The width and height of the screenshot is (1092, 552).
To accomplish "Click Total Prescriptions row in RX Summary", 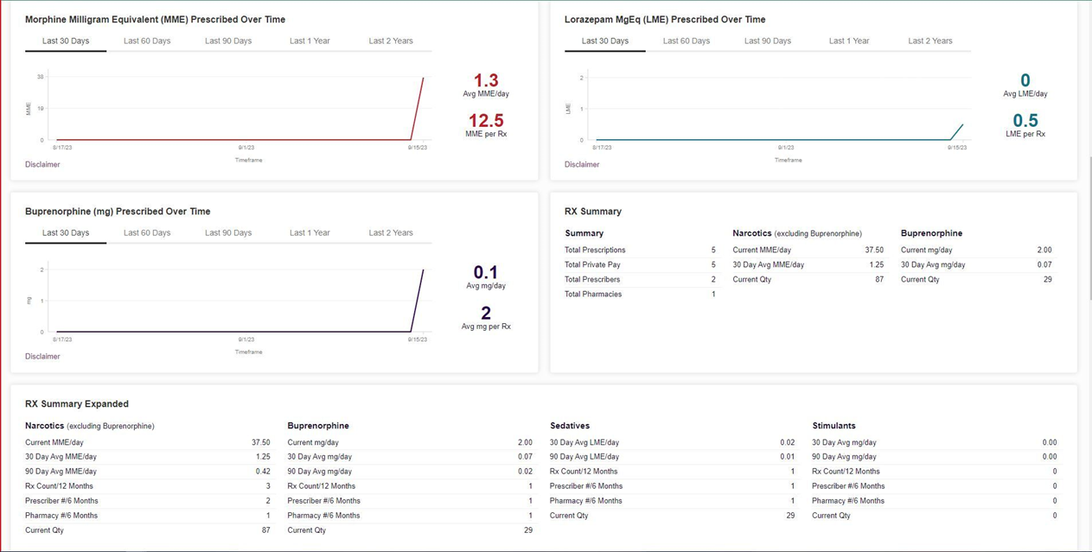I will [x=640, y=250].
